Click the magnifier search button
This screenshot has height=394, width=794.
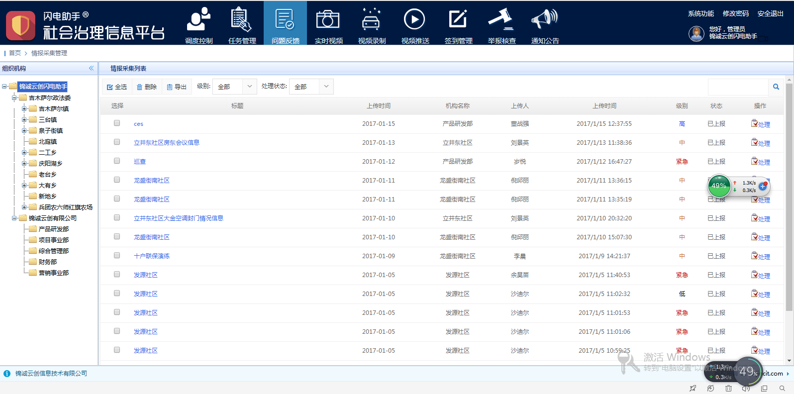click(x=776, y=87)
